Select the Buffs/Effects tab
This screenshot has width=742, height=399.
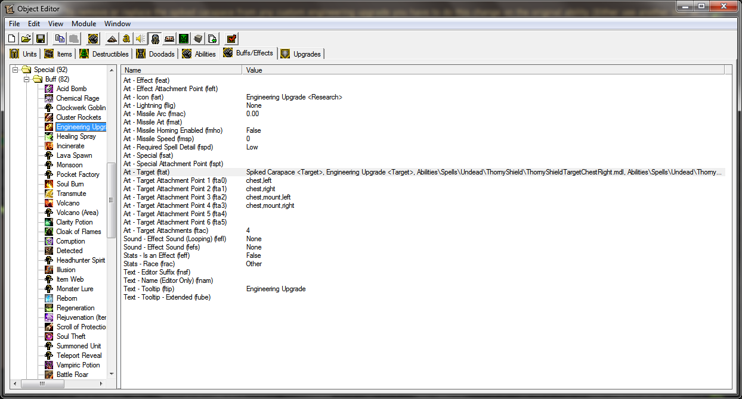click(248, 53)
